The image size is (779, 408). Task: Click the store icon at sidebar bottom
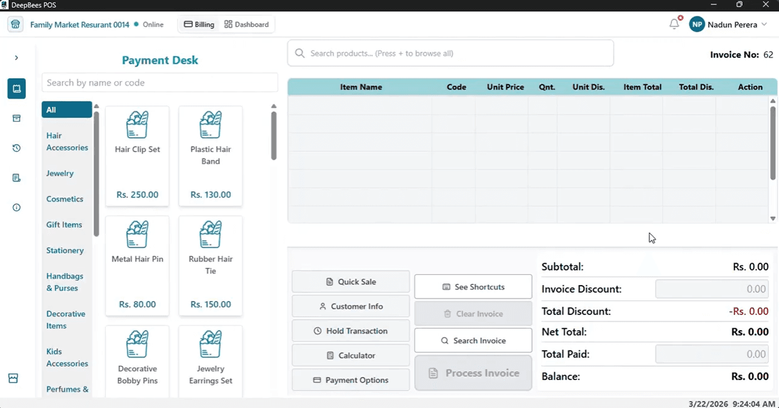[13, 378]
